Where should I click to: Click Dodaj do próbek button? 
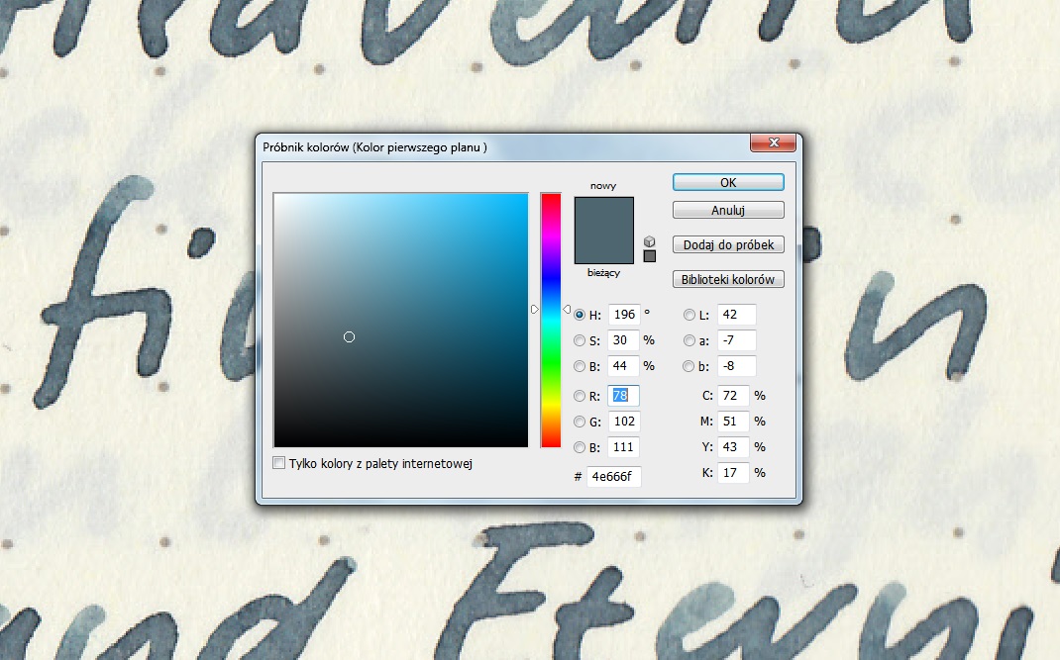click(728, 244)
